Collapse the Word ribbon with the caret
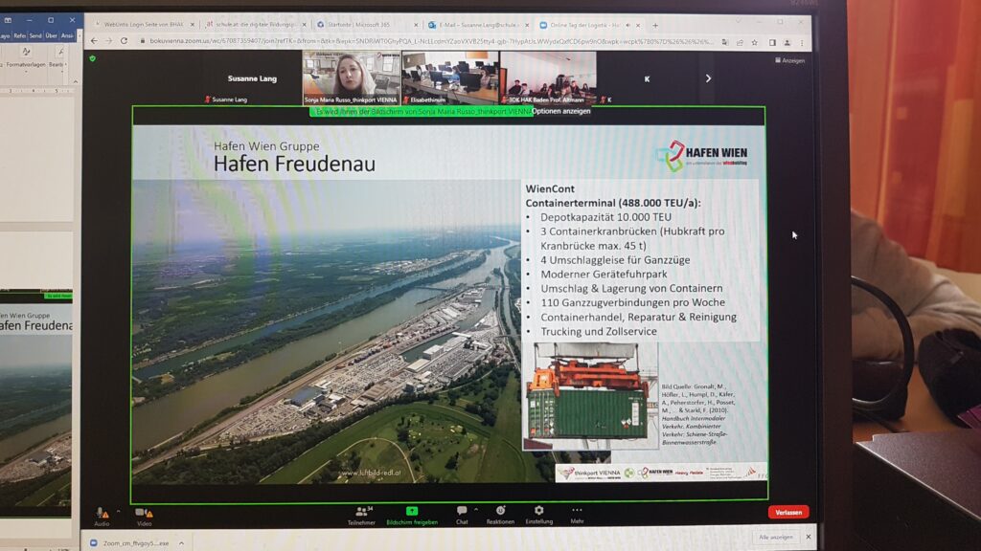The height and width of the screenshot is (551, 981). 76,81
